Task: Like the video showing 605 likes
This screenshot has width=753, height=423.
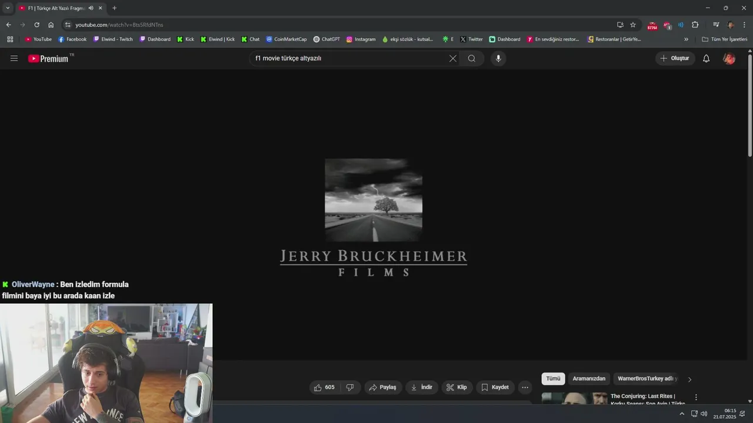Action: (324, 387)
